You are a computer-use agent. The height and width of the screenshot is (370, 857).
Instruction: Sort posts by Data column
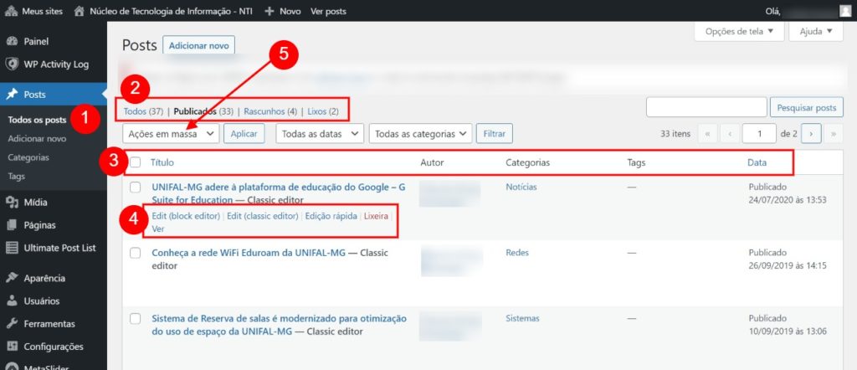[x=757, y=162]
